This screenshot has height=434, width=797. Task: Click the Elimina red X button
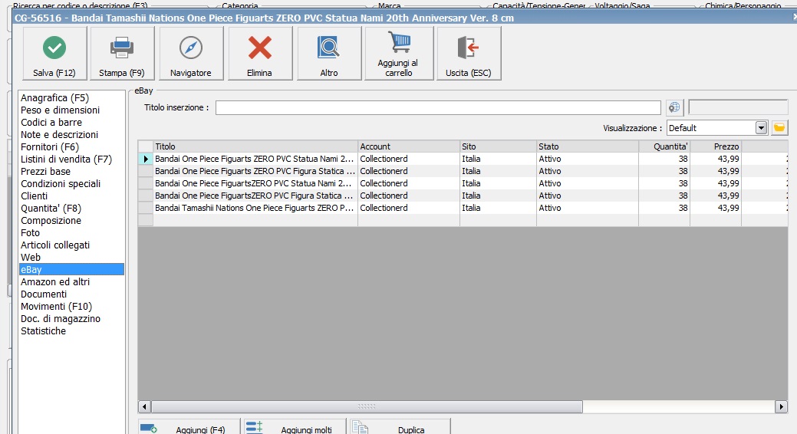(x=260, y=54)
